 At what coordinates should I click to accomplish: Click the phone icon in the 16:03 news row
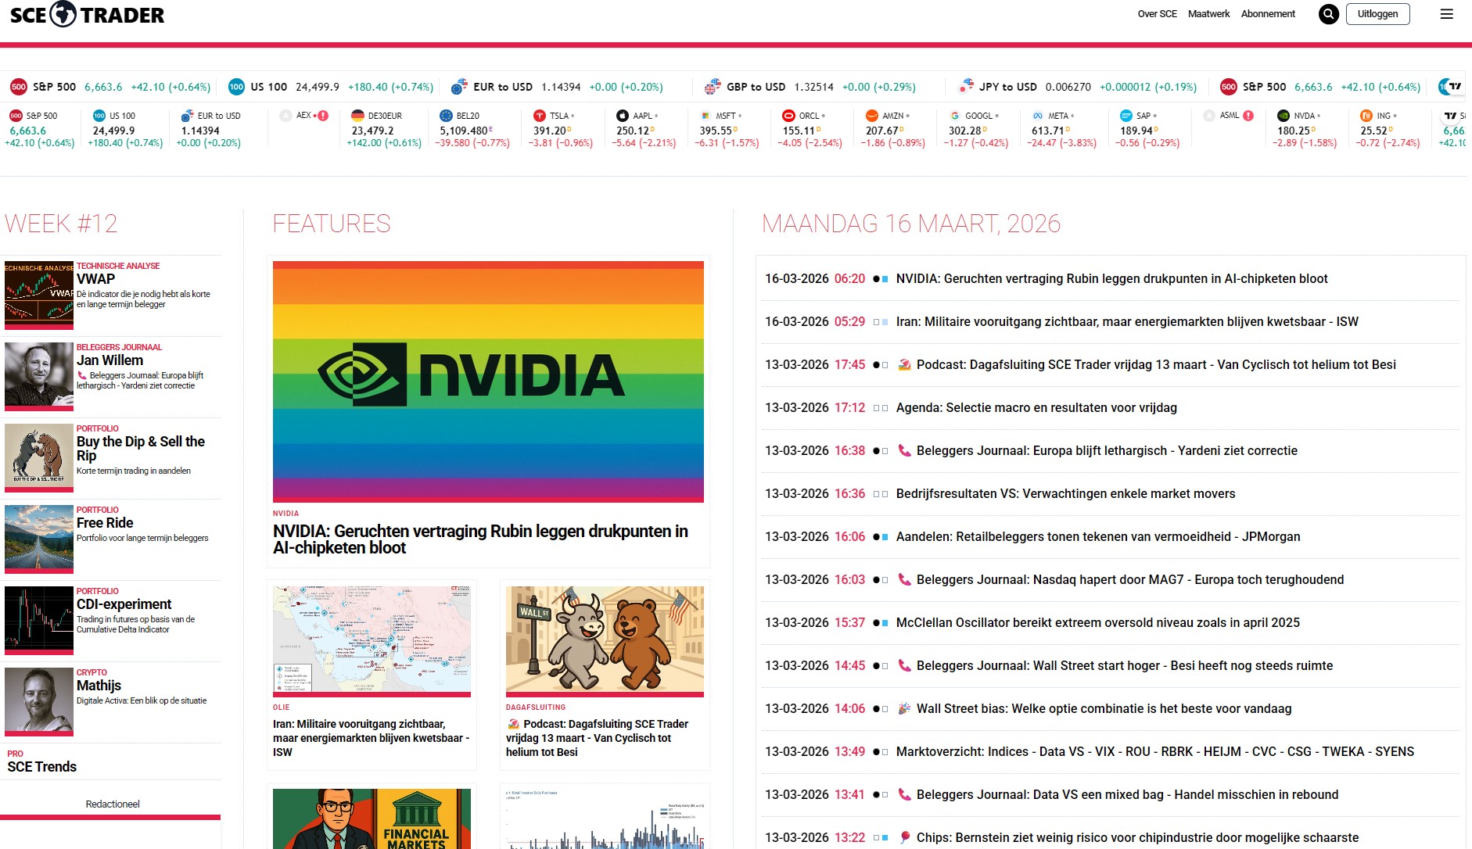904,579
